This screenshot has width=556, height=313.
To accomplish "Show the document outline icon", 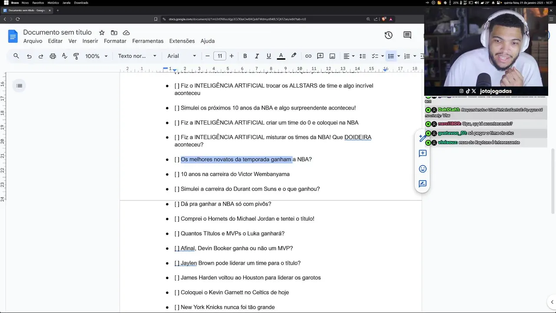I will [19, 86].
